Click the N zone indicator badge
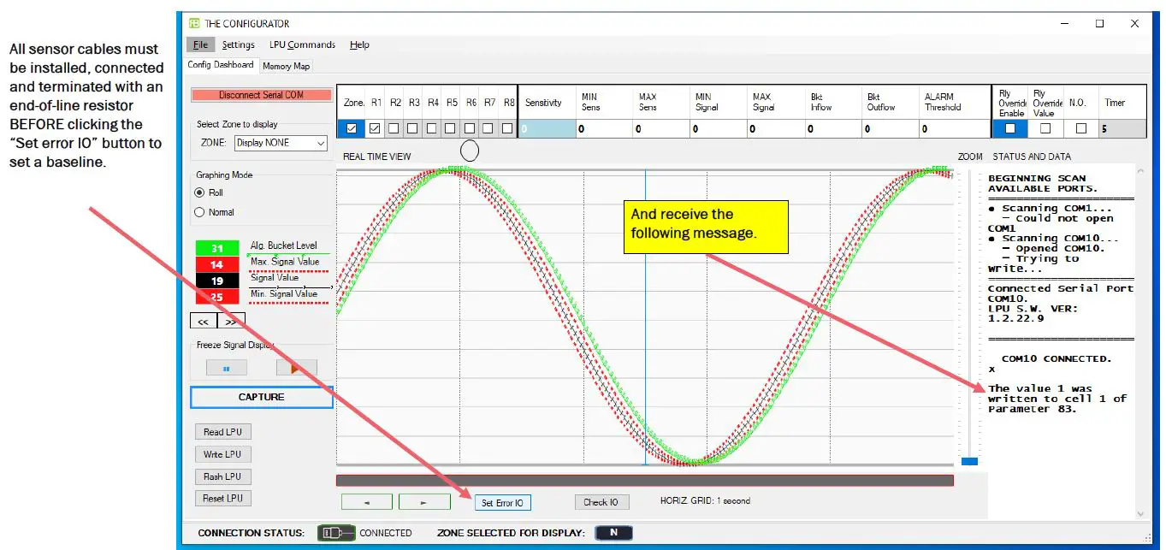This screenshot has width=1166, height=550. click(x=613, y=532)
